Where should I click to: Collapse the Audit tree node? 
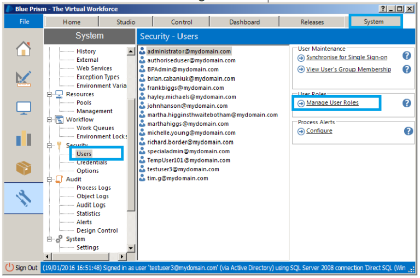pos(49,179)
